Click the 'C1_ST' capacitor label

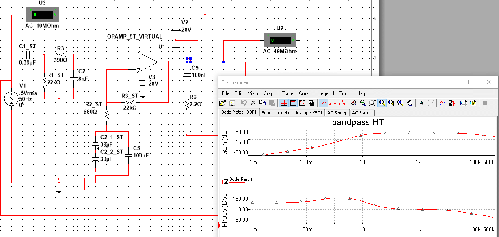(x=28, y=47)
